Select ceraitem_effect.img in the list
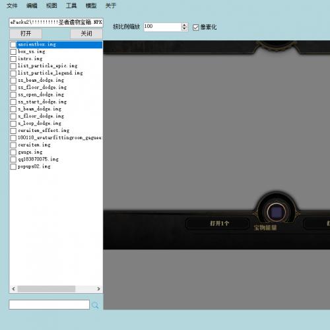This screenshot has width=330, height=330. (x=44, y=131)
